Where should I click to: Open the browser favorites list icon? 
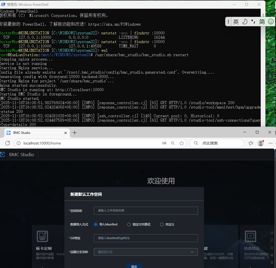(x=251, y=143)
